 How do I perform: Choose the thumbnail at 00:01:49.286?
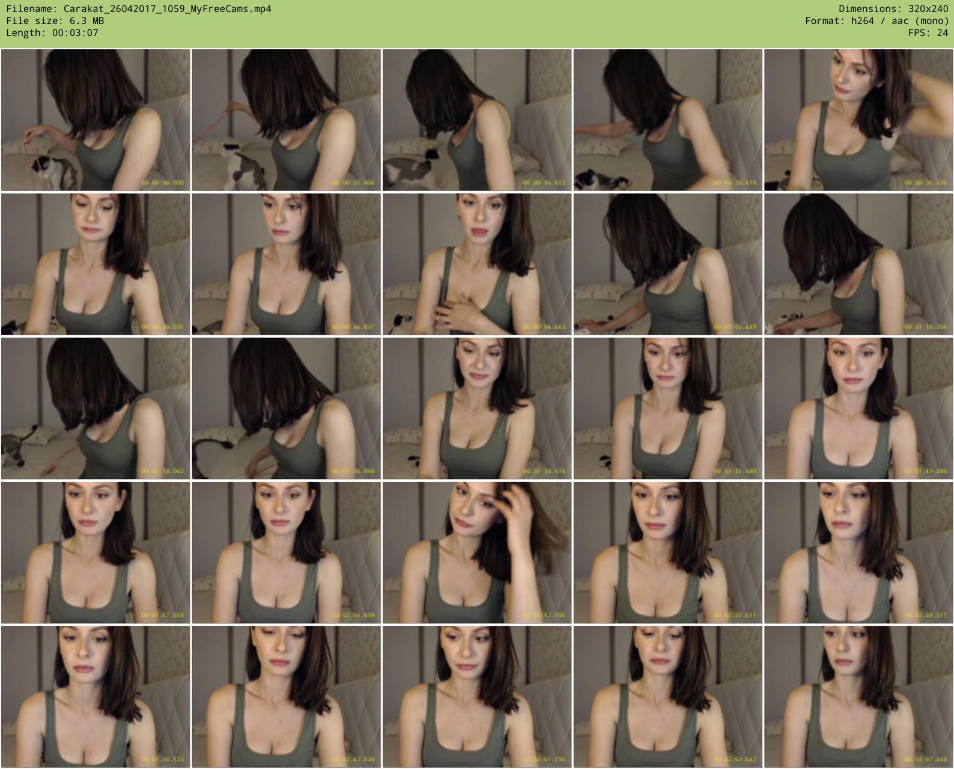point(858,409)
